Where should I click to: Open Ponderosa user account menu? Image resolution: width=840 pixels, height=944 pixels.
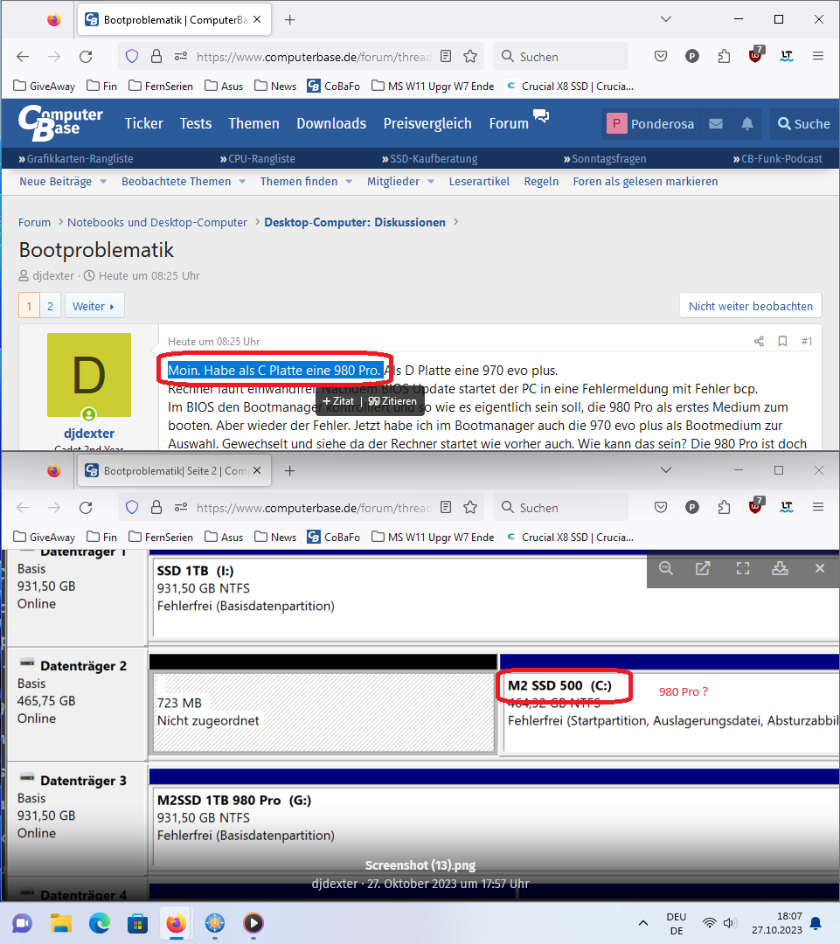[x=650, y=123]
